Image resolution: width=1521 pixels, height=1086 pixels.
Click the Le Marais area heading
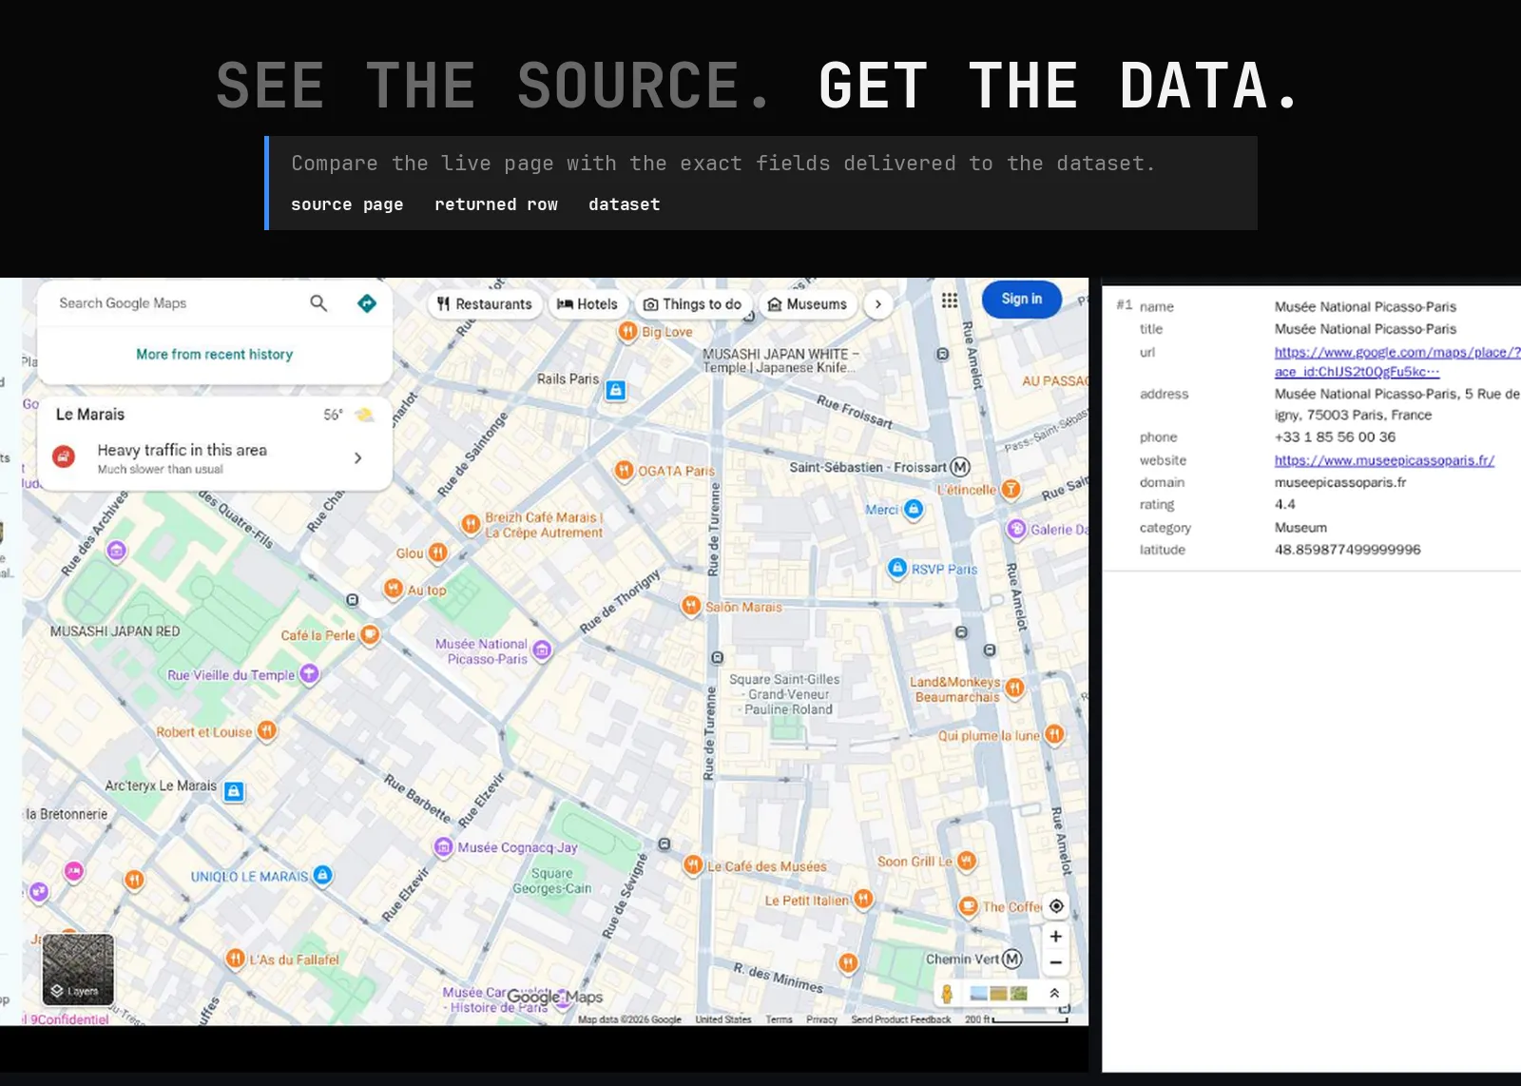click(90, 415)
